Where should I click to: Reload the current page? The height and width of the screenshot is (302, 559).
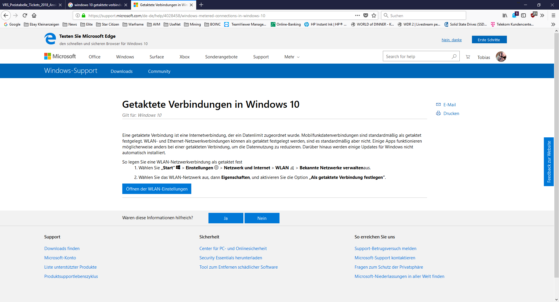pos(25,15)
